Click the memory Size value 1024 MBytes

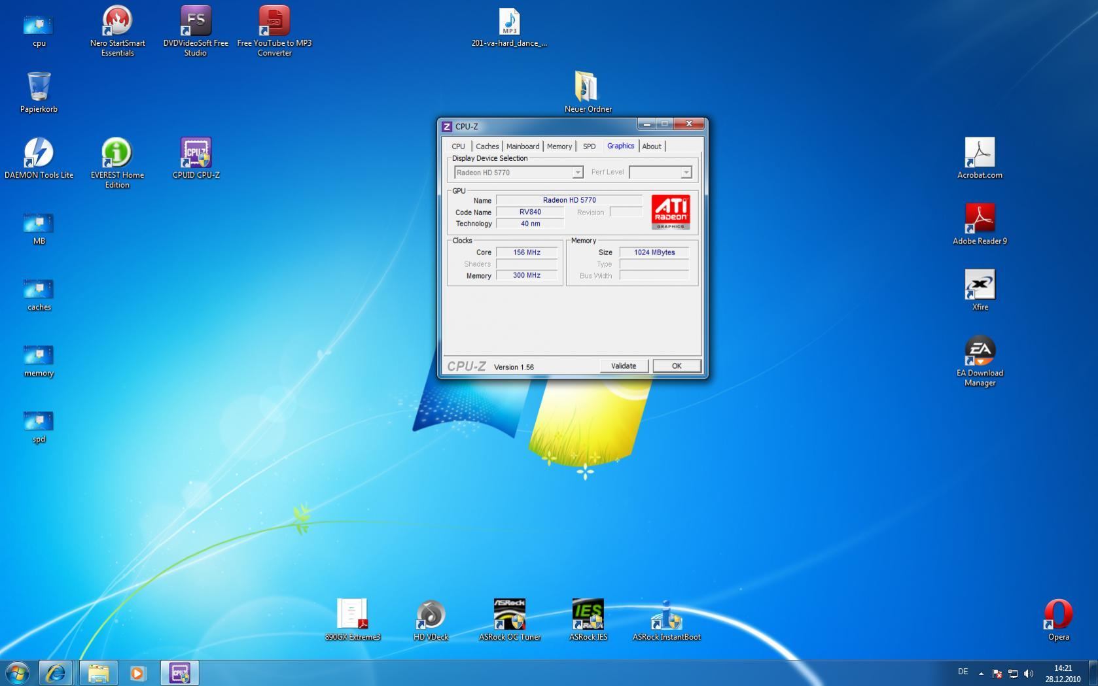click(654, 252)
